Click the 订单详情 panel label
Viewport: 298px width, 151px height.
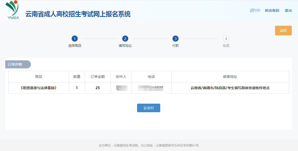coord(15,64)
